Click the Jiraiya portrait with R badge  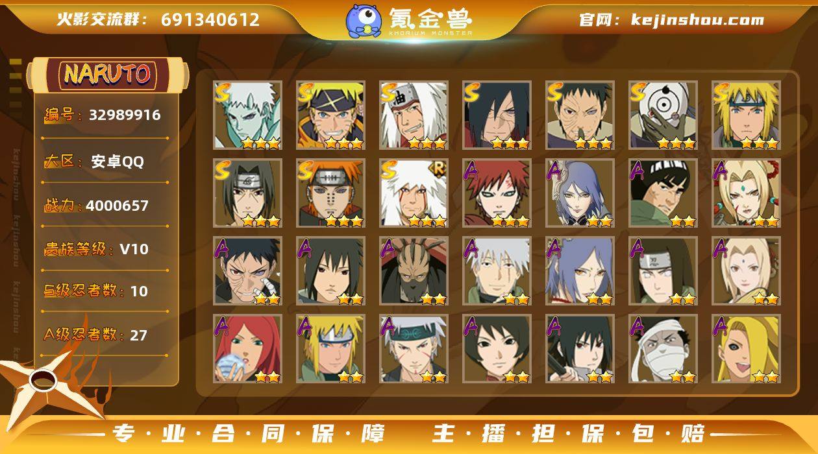[414, 193]
